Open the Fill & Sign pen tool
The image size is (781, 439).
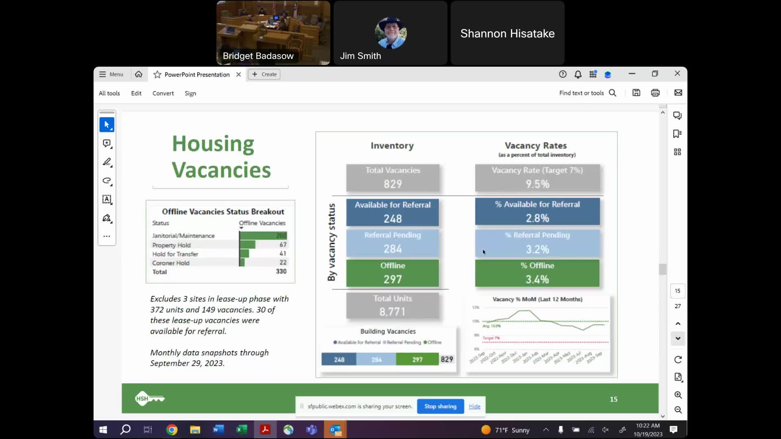[107, 218]
